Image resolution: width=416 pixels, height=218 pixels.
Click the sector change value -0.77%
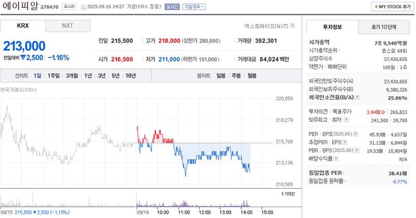[x=399, y=182]
